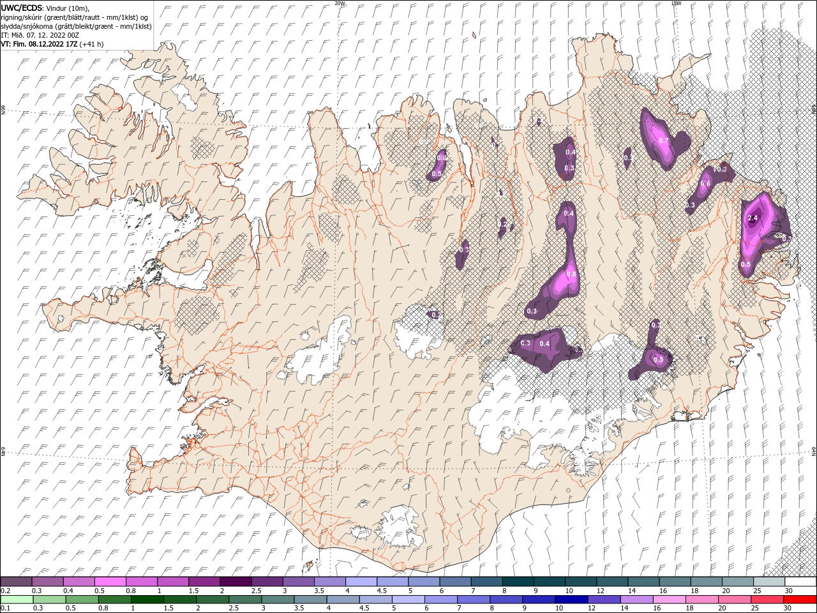Pick bottom legend swatch between 7 and 8
Screen dimensions: 817x613
[473, 600]
